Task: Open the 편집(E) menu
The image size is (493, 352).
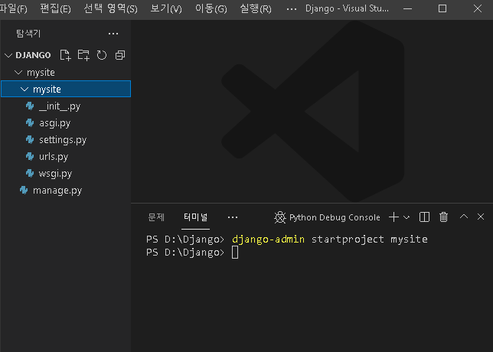Action: [55, 9]
